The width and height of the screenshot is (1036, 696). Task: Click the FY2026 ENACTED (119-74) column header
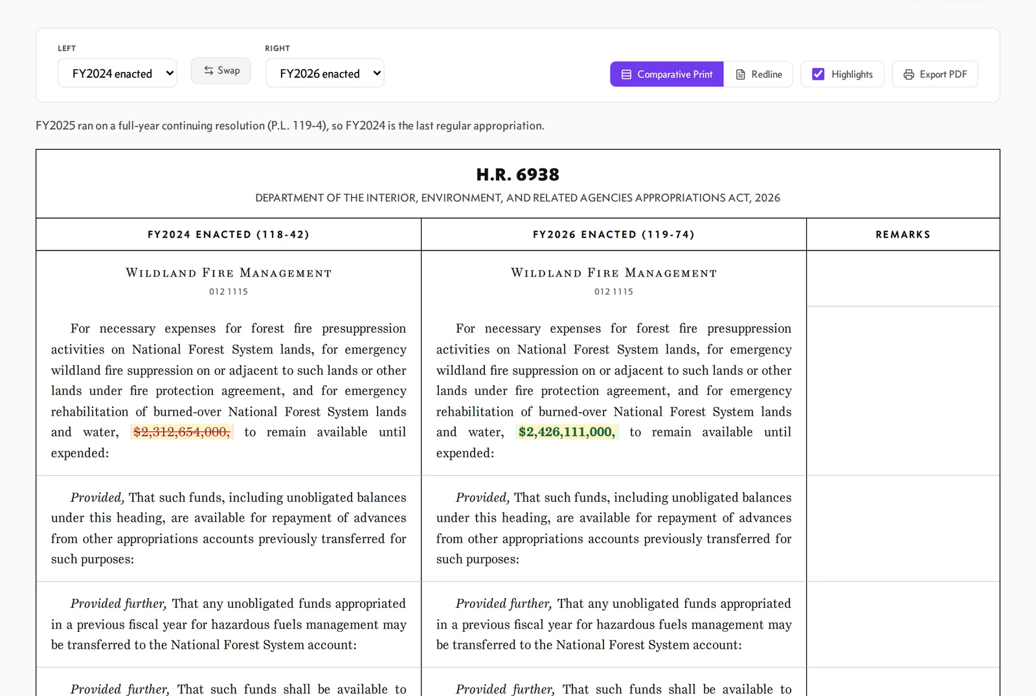click(x=614, y=234)
